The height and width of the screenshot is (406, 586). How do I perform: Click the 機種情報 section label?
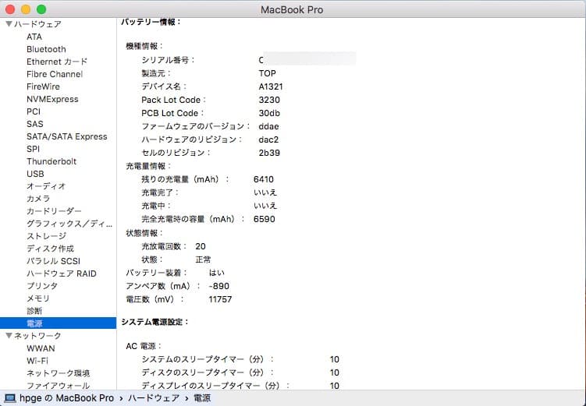[144, 46]
